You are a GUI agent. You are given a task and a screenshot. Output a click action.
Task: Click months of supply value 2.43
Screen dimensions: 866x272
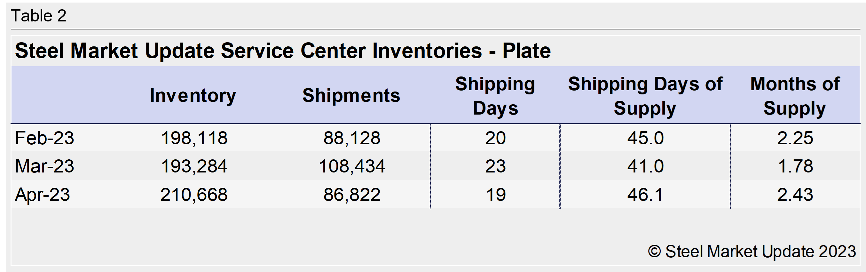[x=795, y=195]
